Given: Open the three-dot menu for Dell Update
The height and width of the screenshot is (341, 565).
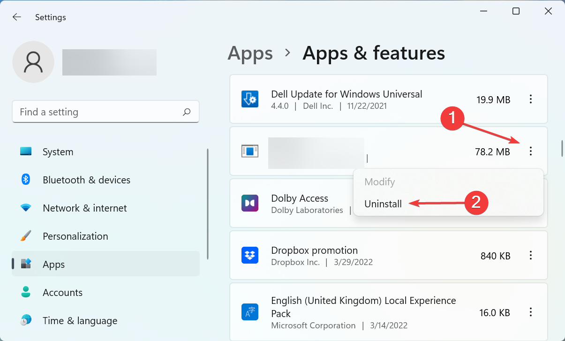Looking at the screenshot, I should [530, 99].
